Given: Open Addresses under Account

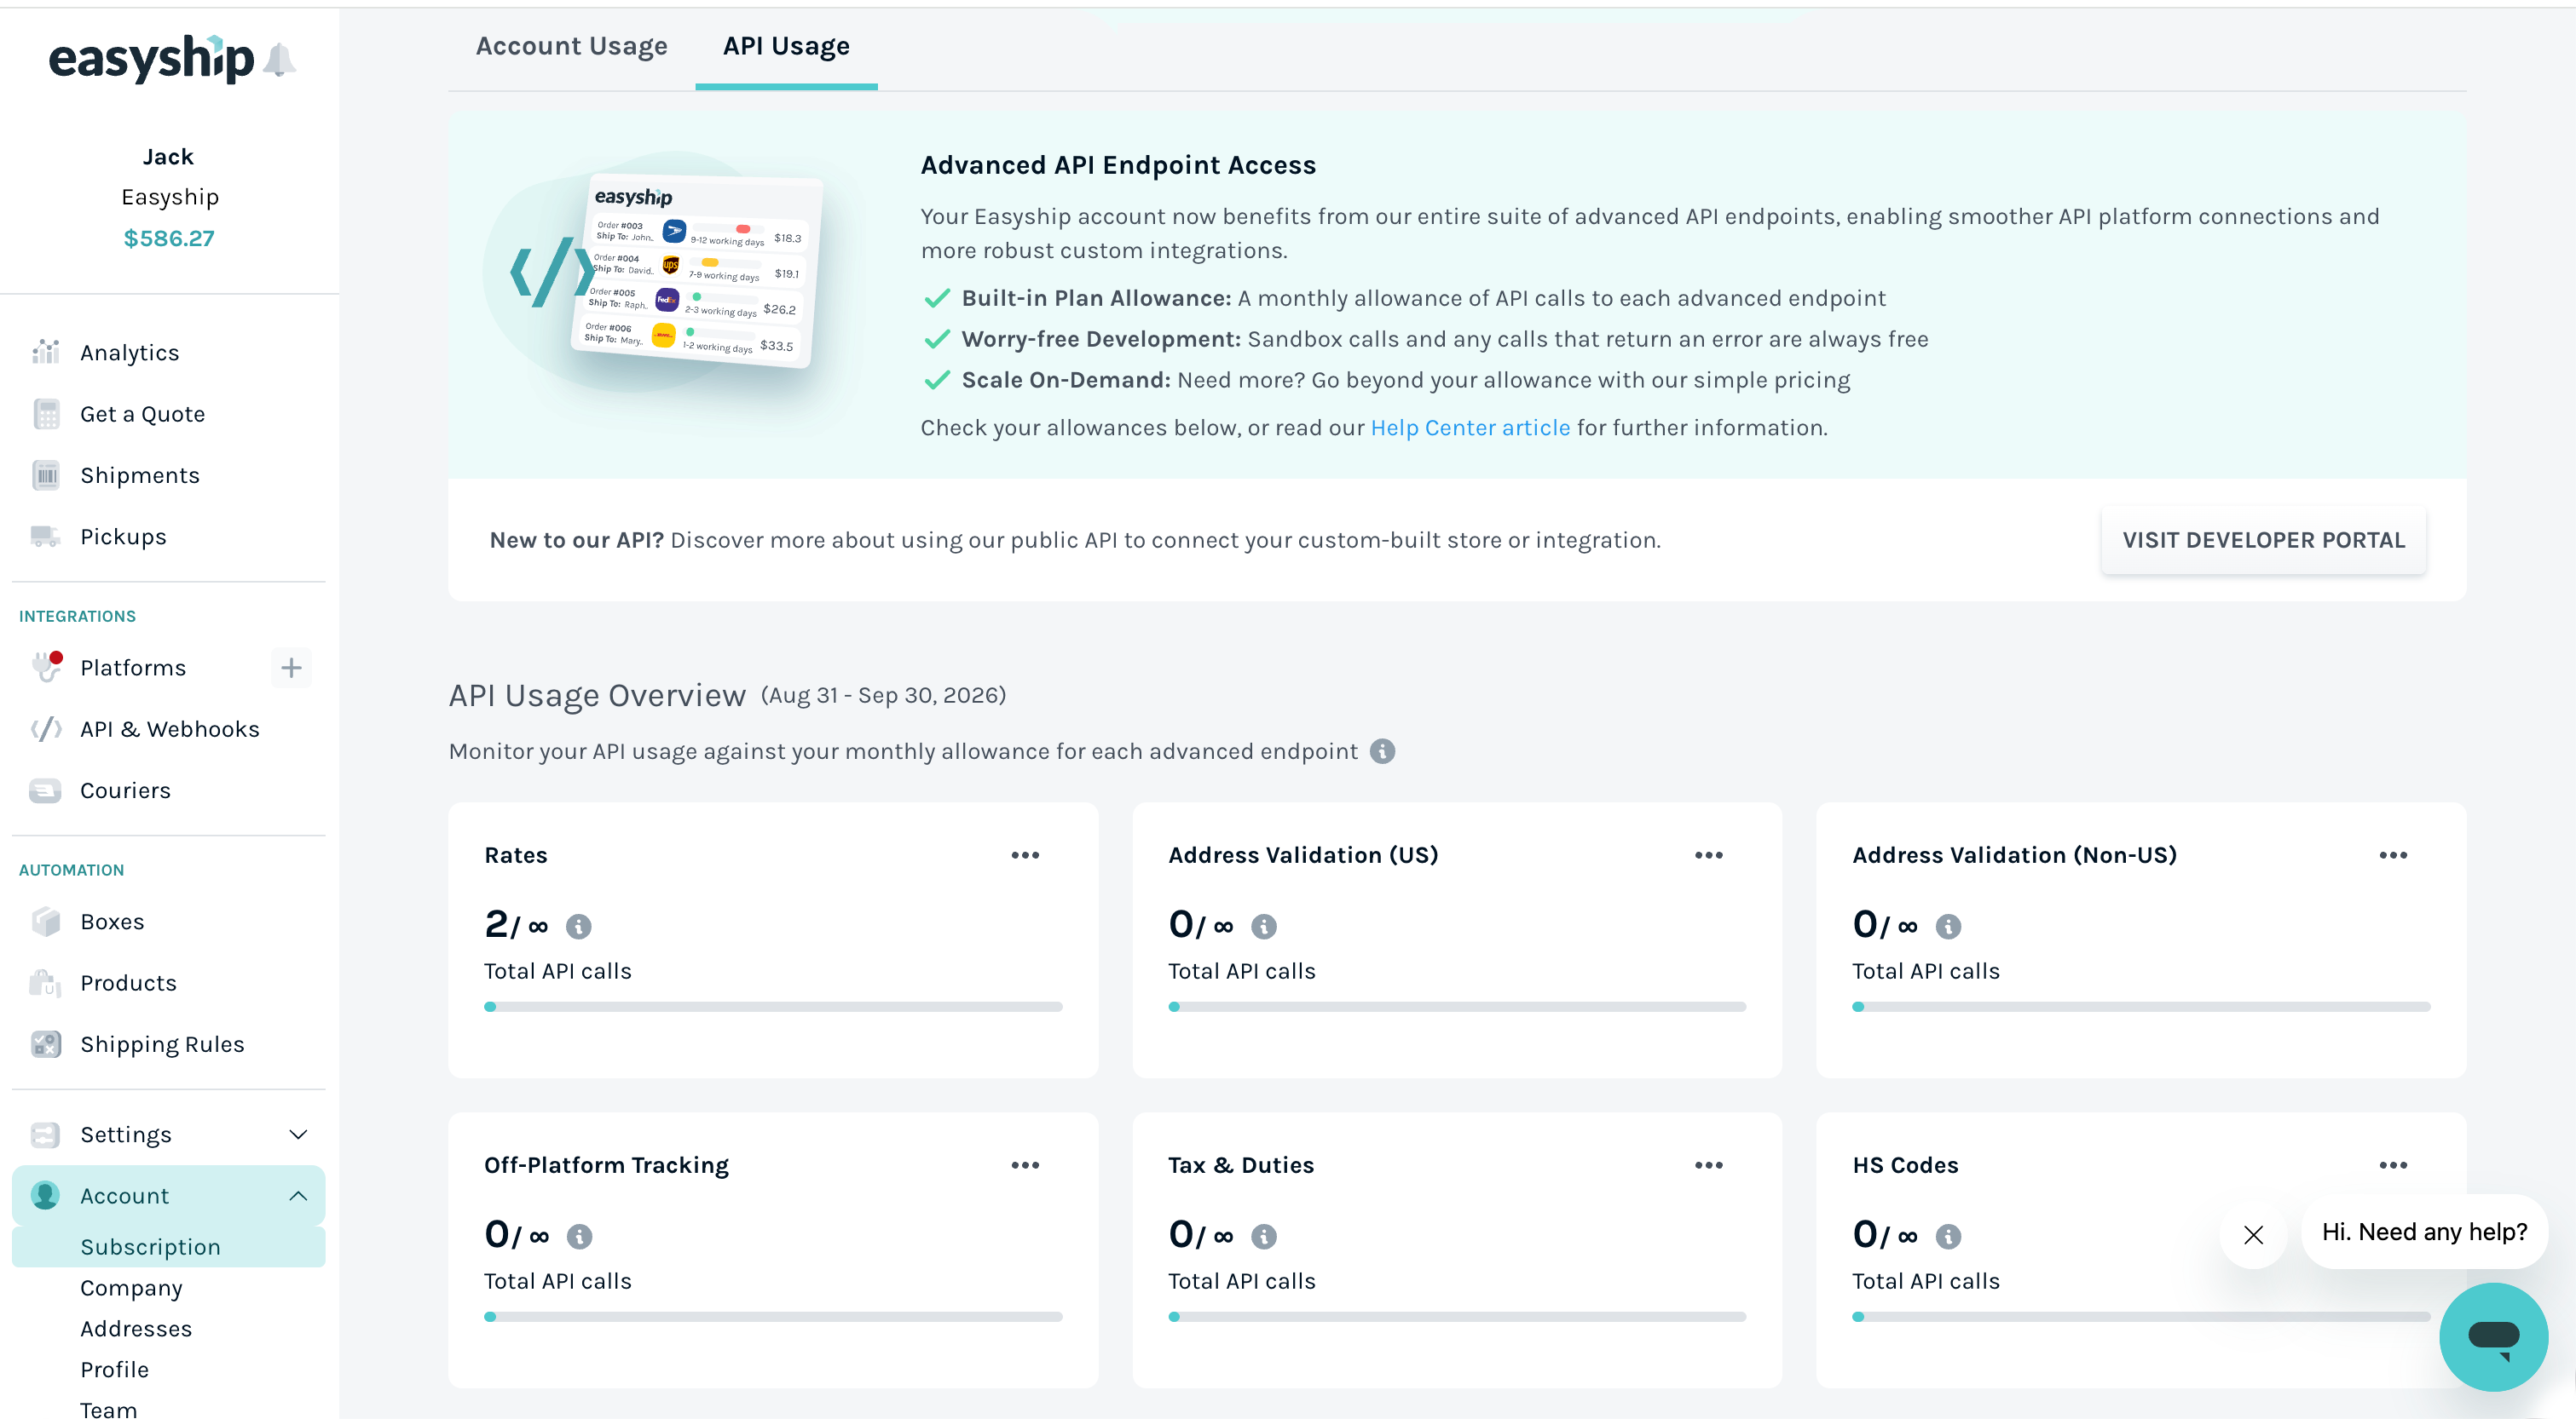Looking at the screenshot, I should pos(136,1329).
